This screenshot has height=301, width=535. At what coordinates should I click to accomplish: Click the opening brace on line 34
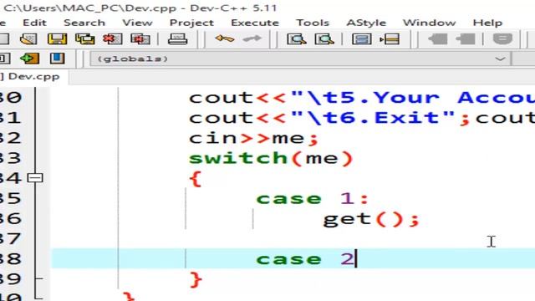(196, 179)
